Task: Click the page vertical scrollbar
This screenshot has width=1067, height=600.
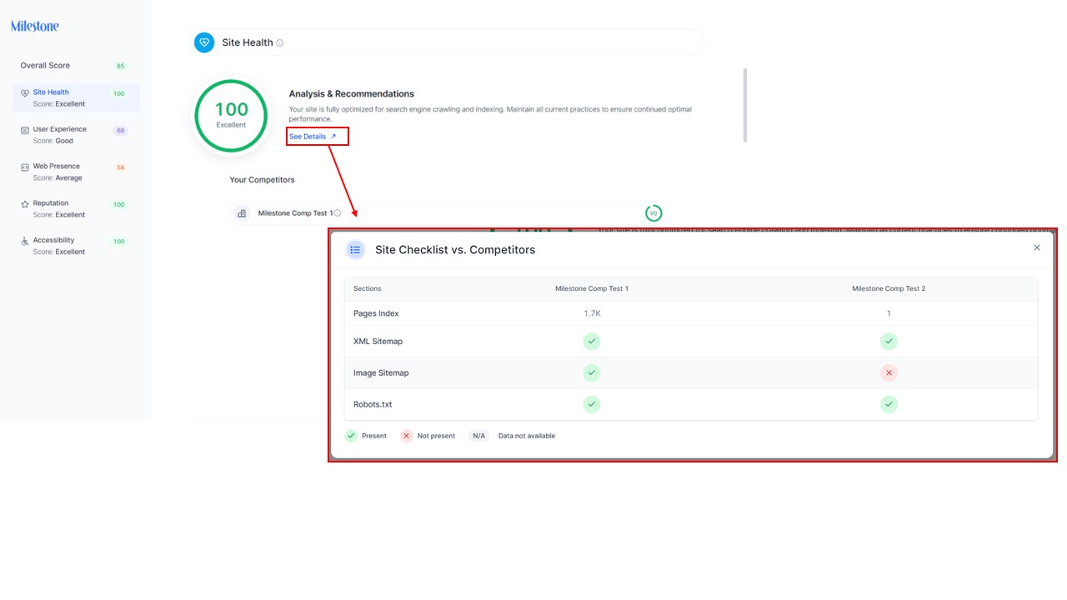Action: coord(744,105)
